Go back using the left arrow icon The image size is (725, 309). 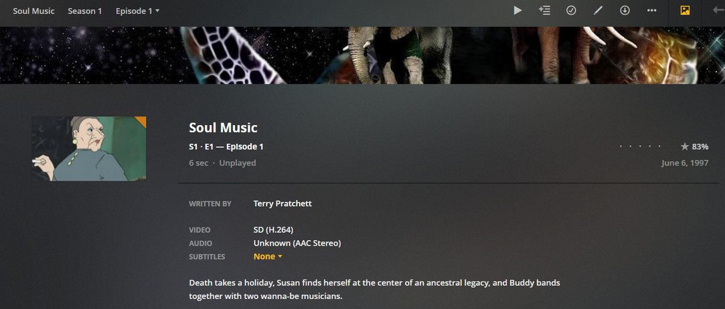718,10
